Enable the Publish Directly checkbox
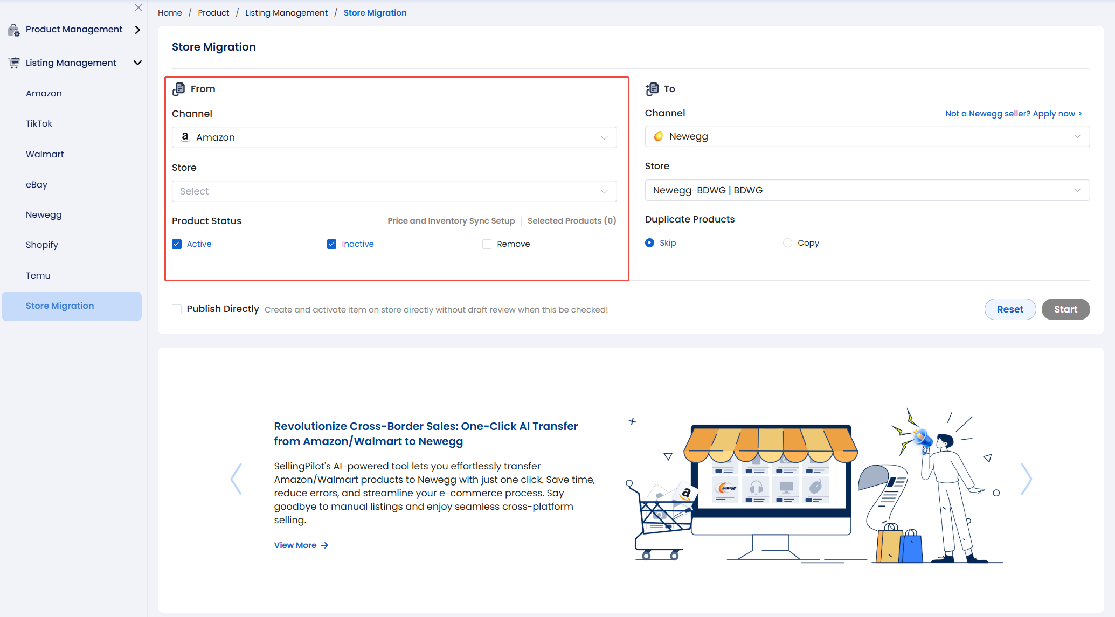The width and height of the screenshot is (1115, 617). [x=177, y=309]
